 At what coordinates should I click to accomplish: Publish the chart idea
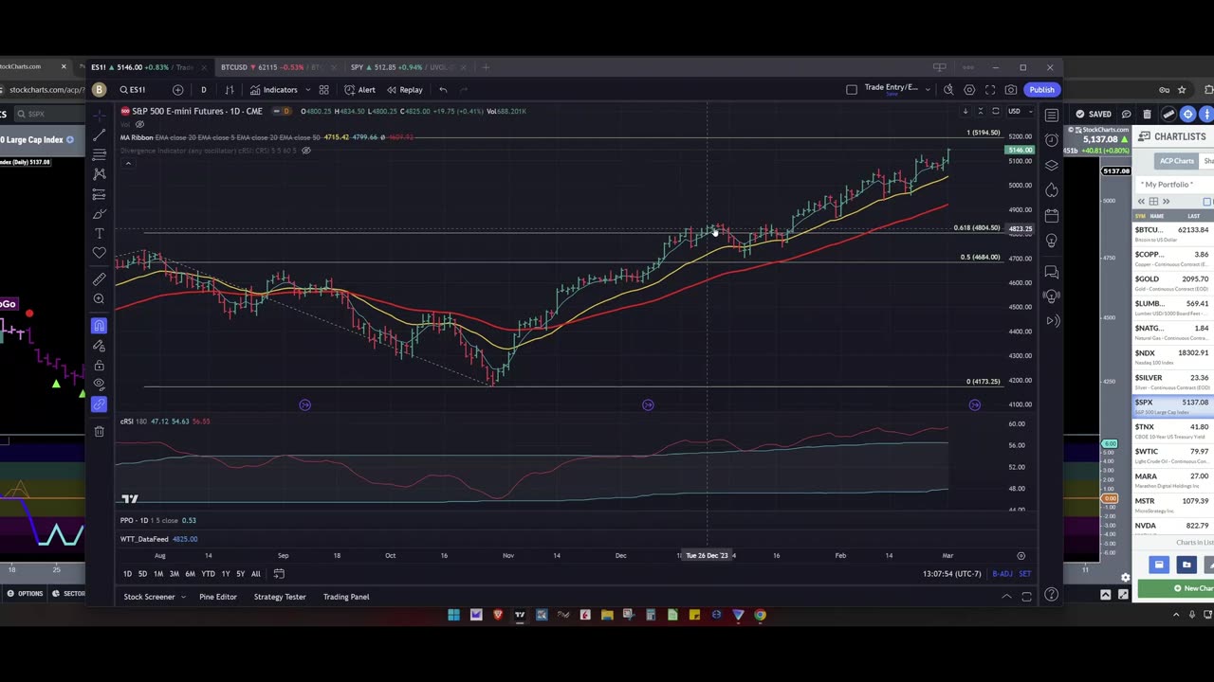click(x=1041, y=90)
